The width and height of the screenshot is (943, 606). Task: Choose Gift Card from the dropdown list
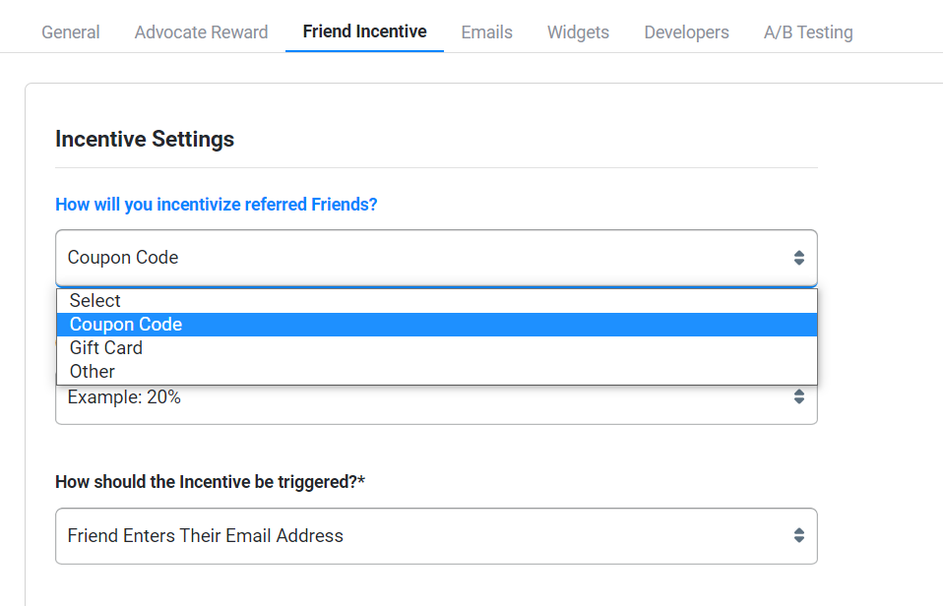(x=106, y=348)
